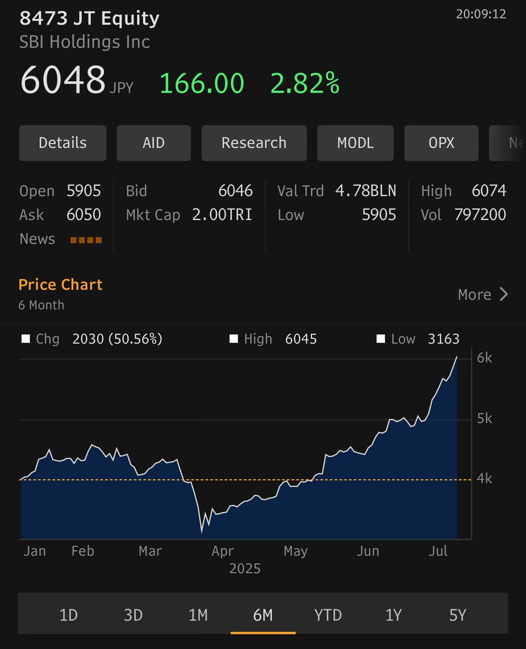Open the OPX options monitor
Image resolution: width=526 pixels, height=649 pixels.
pos(441,143)
